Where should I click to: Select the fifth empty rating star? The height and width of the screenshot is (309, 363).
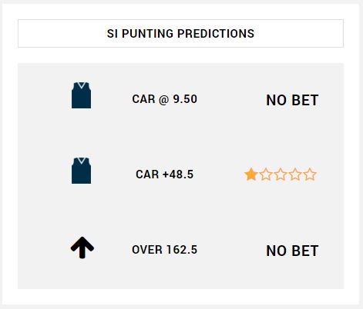[x=310, y=174]
